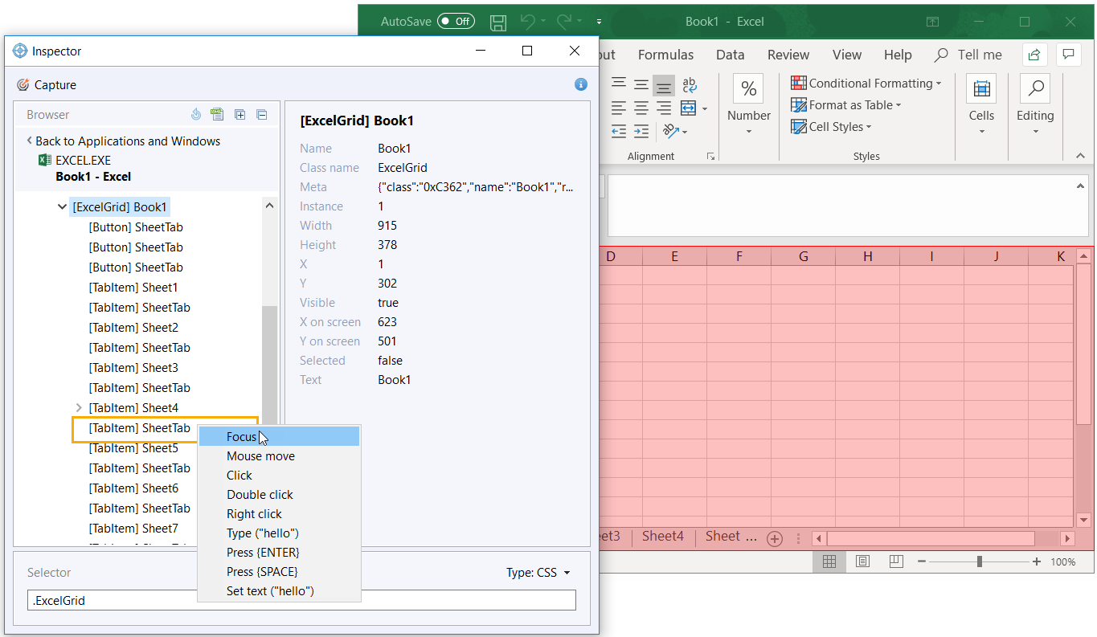
Task: Choose Right click from the context menu
Action: click(x=279, y=514)
